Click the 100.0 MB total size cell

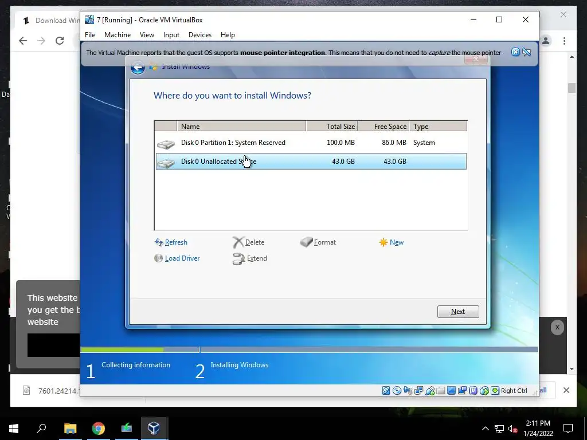click(x=341, y=143)
